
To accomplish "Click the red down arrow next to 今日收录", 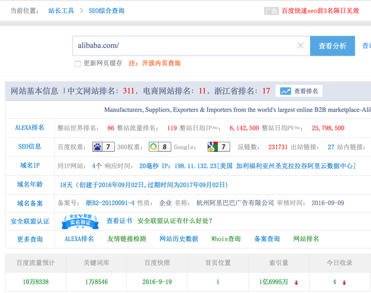I will pyautogui.click(x=344, y=283).
